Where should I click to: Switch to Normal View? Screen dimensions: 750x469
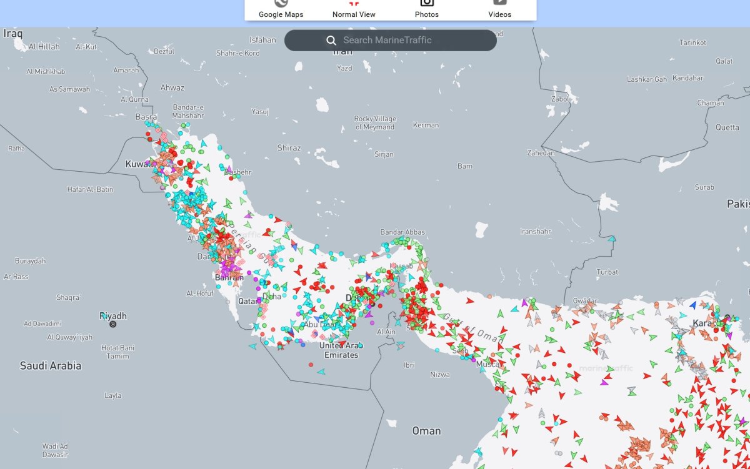354,9
